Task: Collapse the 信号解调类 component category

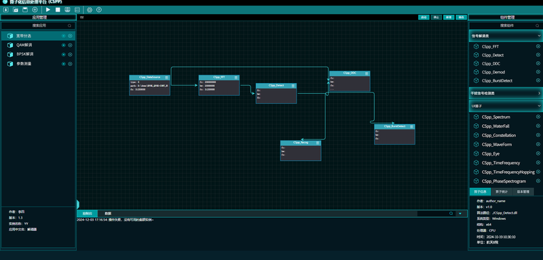Action: [x=539, y=36]
